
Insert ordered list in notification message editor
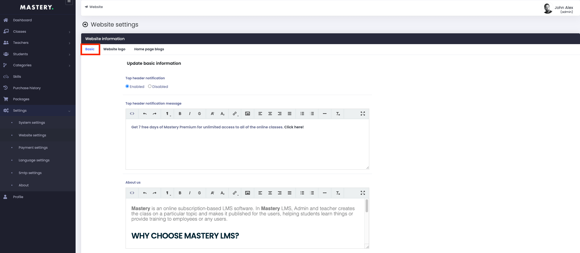312,114
